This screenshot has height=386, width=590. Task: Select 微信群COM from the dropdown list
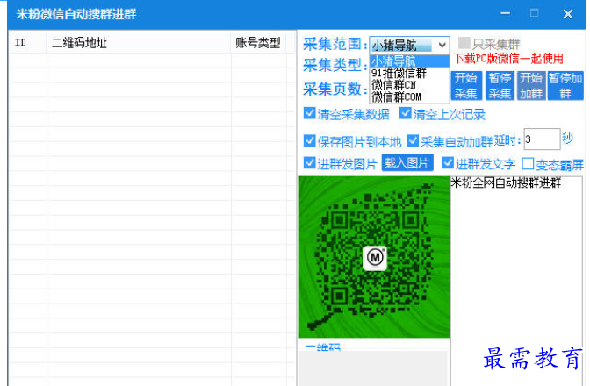409,96
